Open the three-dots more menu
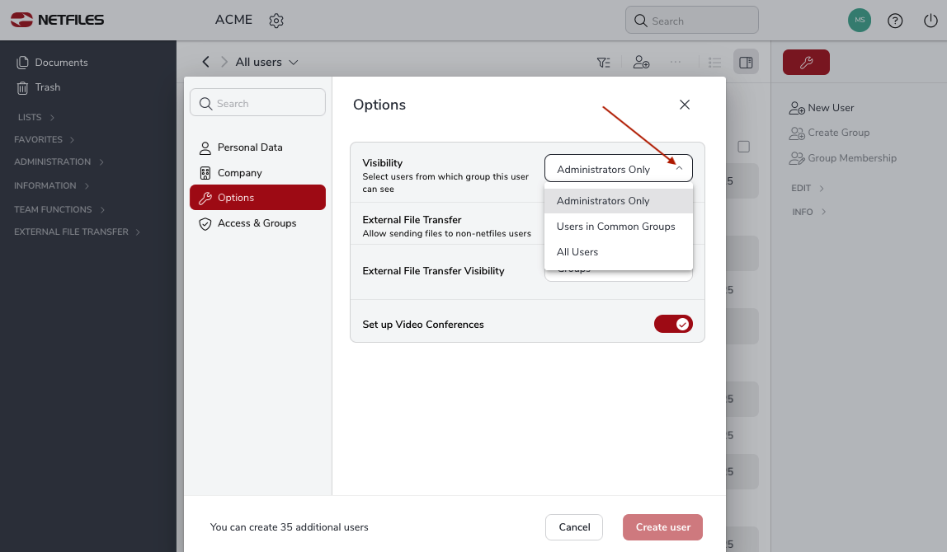947x552 pixels. [676, 62]
